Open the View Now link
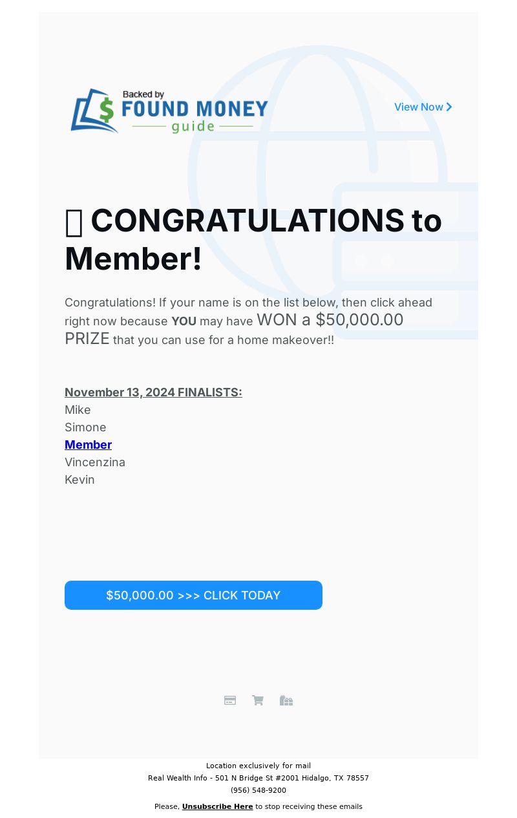517x818 pixels. (419, 107)
